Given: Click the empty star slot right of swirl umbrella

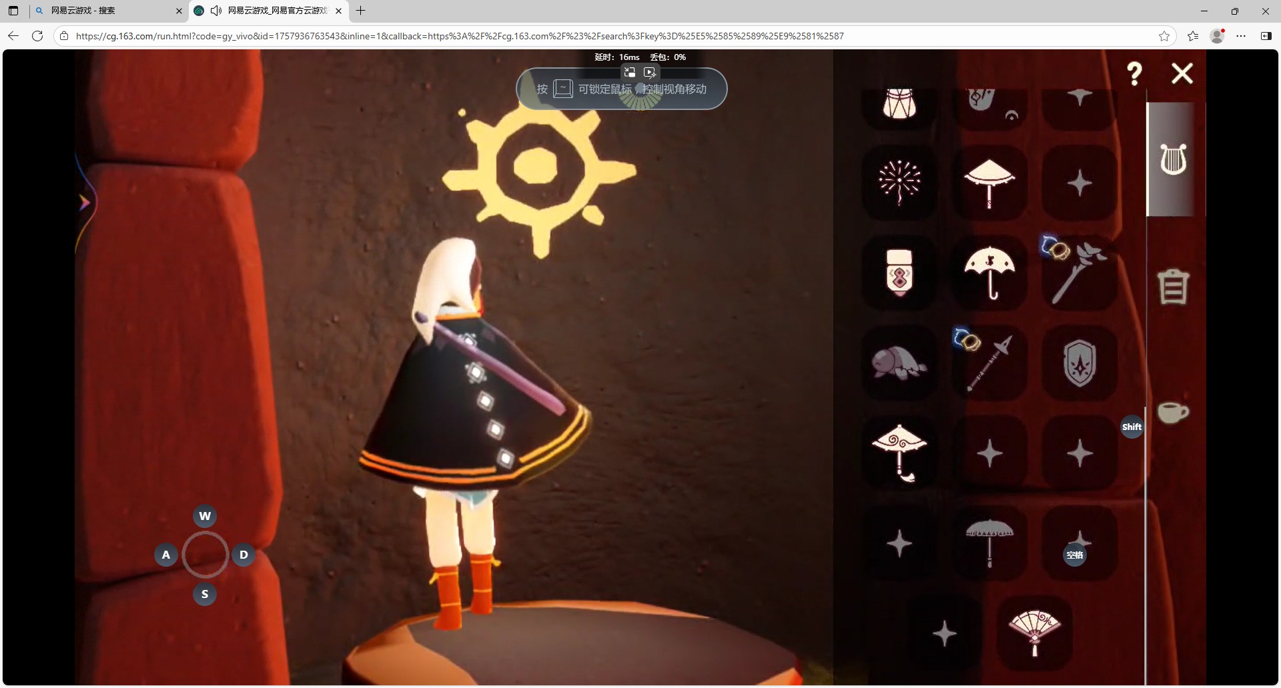Looking at the screenshot, I should click(989, 453).
